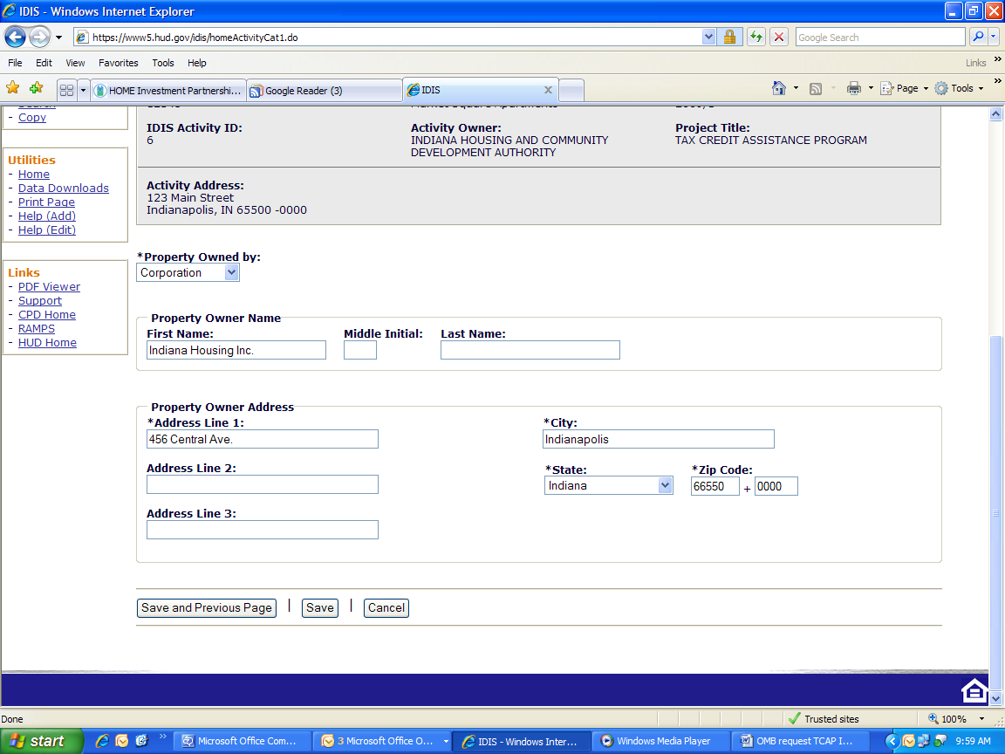The height and width of the screenshot is (754, 1005).
Task: Click the Print Page link
Action: (46, 202)
